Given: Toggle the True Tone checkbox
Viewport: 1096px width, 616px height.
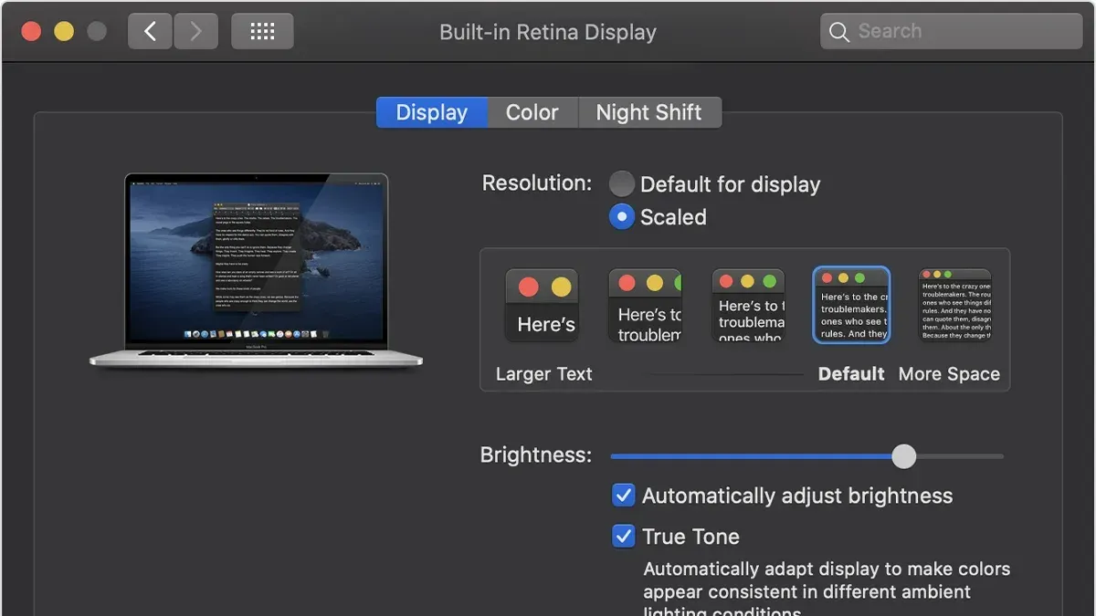Looking at the screenshot, I should pyautogui.click(x=623, y=536).
